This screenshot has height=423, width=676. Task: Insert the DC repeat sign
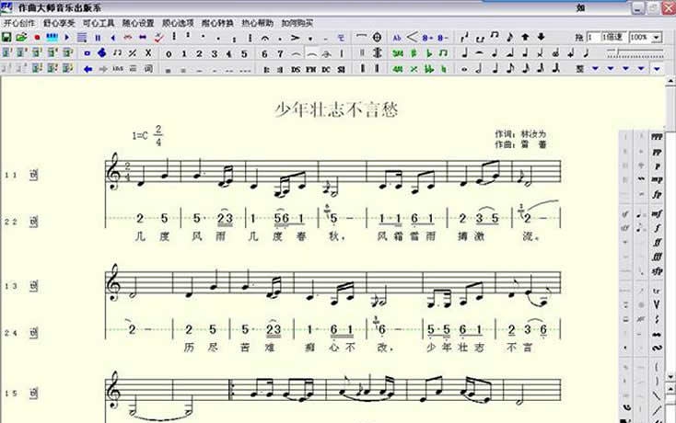pyautogui.click(x=326, y=69)
